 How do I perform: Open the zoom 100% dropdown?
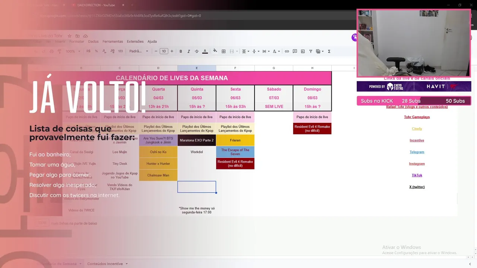click(x=73, y=51)
